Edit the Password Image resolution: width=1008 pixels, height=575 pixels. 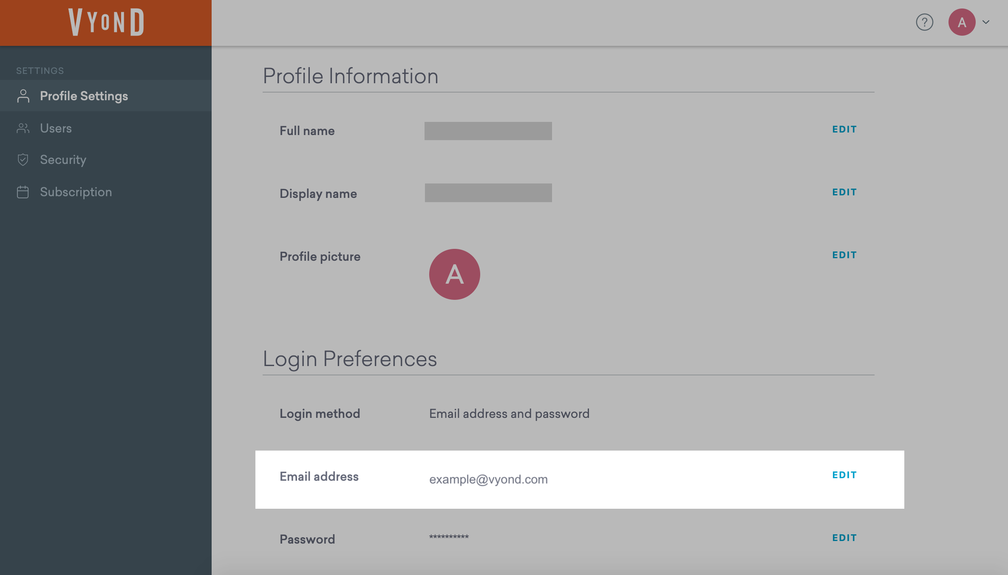tap(844, 538)
